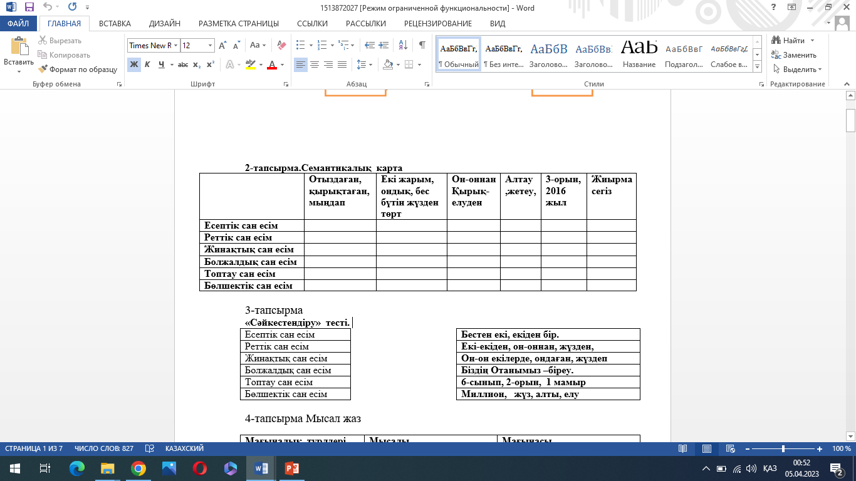856x481 pixels.
Task: Copy selection using Копировать
Action: (x=64, y=55)
